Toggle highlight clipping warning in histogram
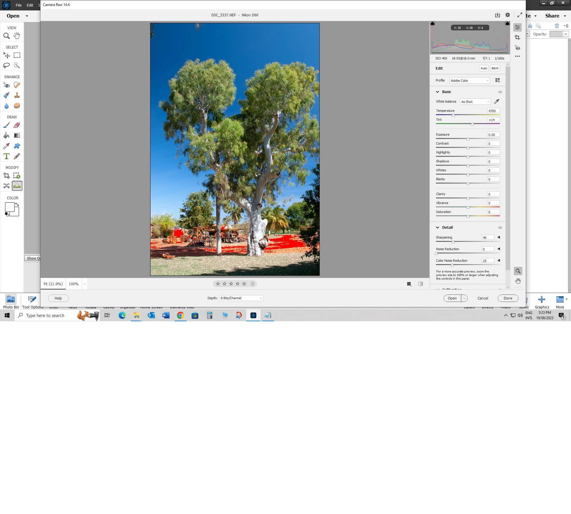 pyautogui.click(x=507, y=23)
